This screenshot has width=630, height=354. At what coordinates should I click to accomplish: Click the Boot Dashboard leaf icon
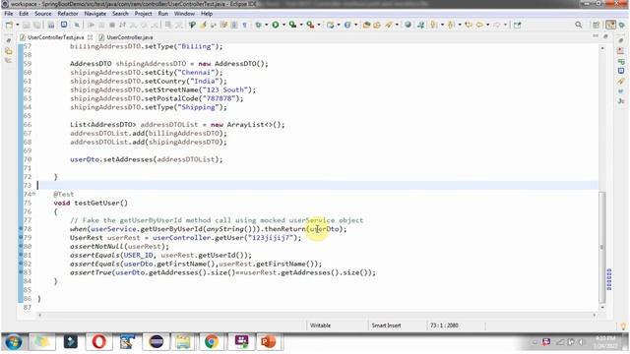click(192, 25)
